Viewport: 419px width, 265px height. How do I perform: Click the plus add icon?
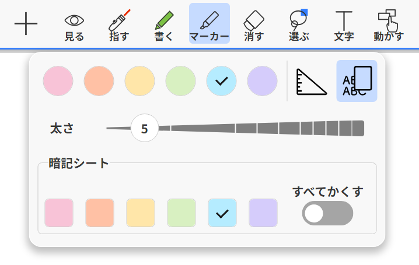(x=26, y=24)
